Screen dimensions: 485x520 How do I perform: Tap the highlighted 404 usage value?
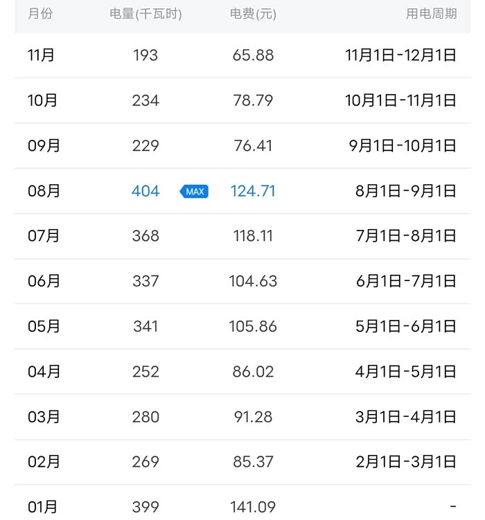point(145,191)
